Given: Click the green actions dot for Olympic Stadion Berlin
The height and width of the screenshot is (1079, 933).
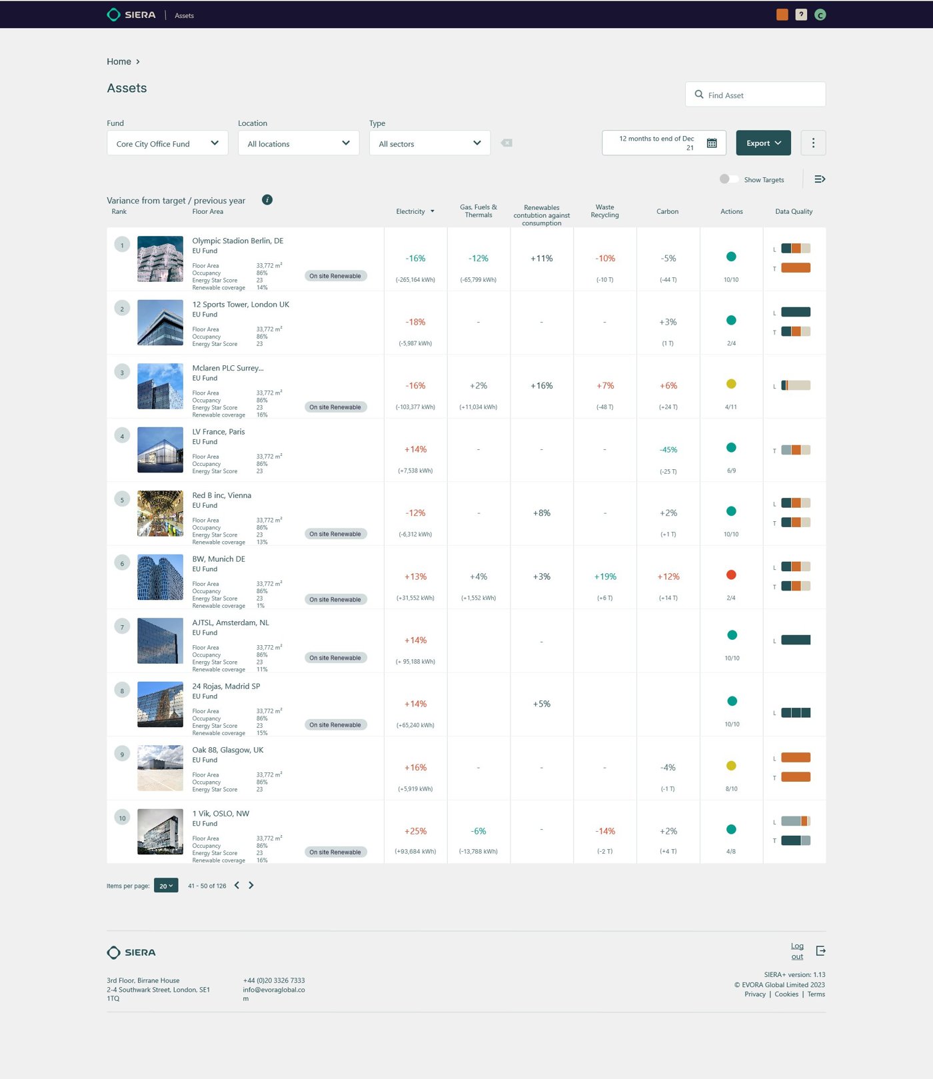Looking at the screenshot, I should [x=731, y=257].
